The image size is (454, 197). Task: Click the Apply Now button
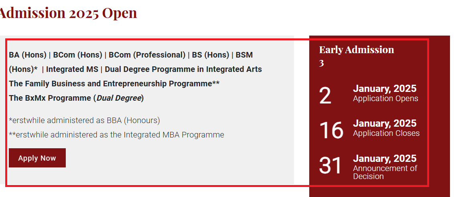37,158
